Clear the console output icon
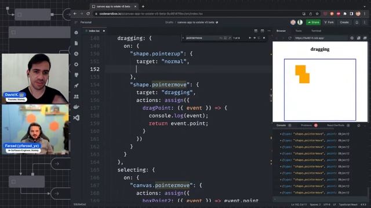 (x=359, y=125)
